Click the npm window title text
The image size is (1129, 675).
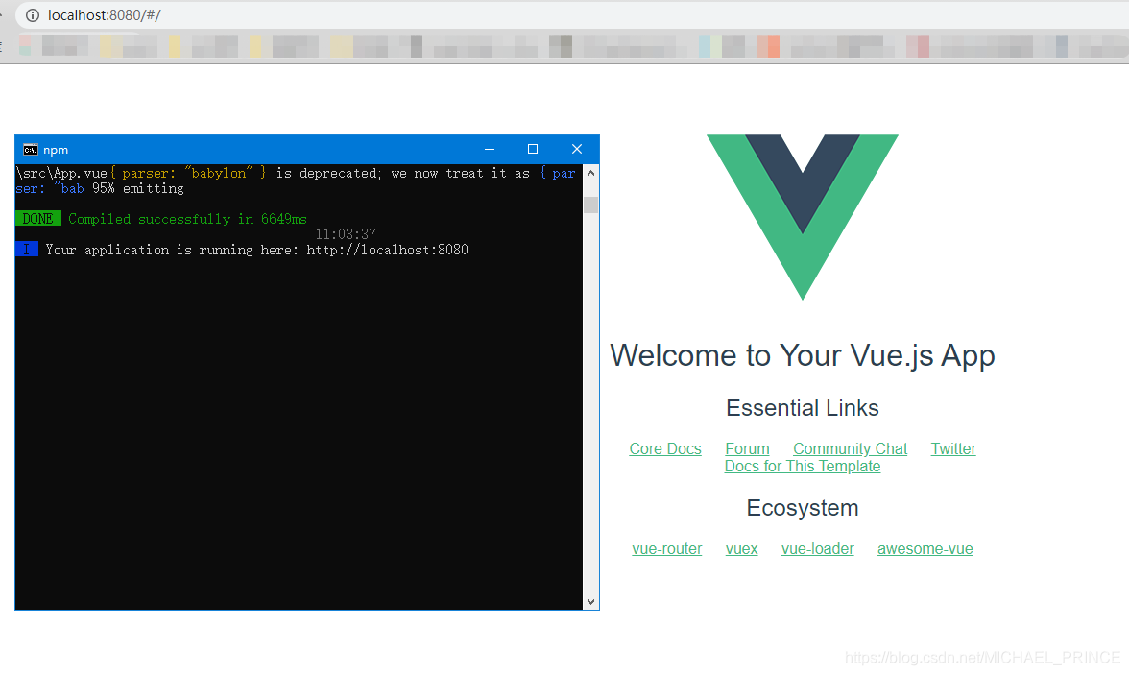(56, 150)
